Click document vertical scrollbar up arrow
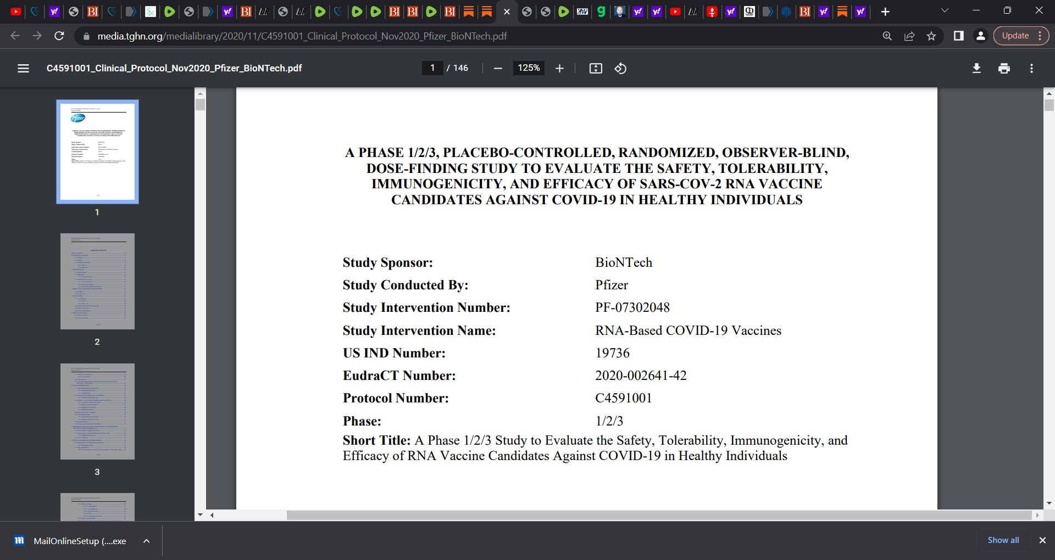 pyautogui.click(x=1049, y=93)
